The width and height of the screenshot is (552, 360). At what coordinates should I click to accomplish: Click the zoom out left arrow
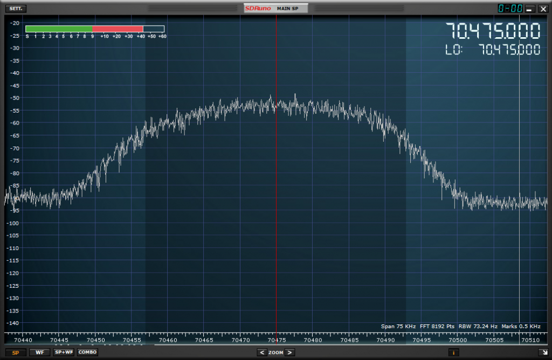pyautogui.click(x=262, y=352)
